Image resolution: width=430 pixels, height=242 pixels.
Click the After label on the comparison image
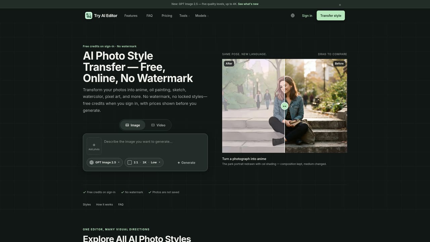pyautogui.click(x=229, y=64)
